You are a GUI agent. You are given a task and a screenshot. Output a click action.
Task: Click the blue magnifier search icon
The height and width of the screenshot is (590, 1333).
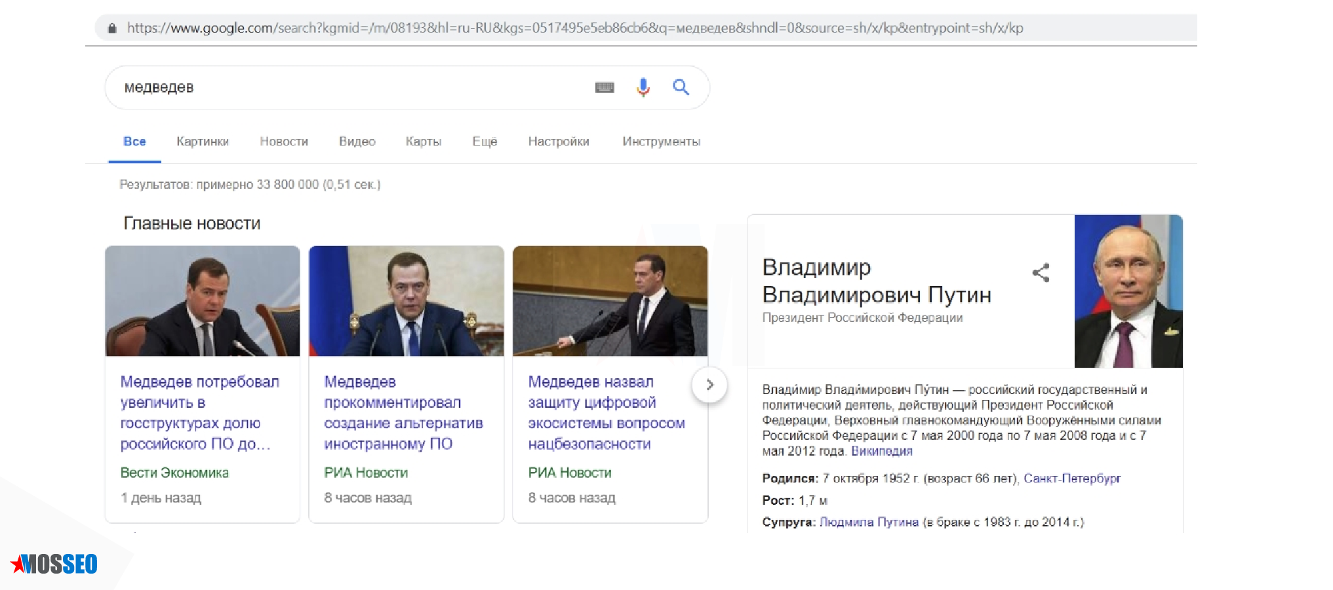[x=681, y=87]
